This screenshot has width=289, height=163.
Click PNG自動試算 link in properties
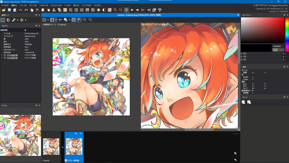pos(12,58)
